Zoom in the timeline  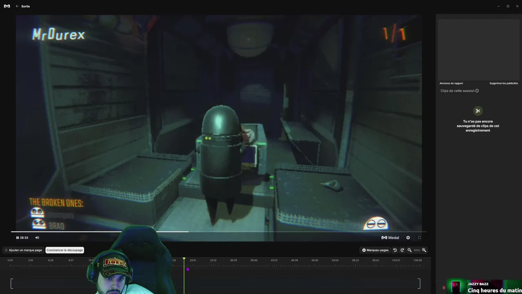424,250
